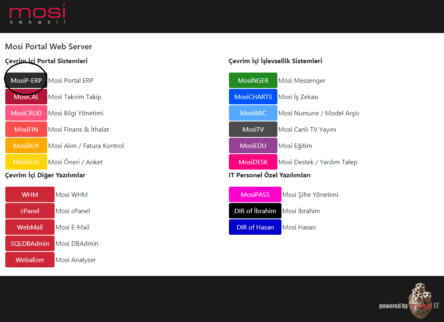
Task: Click the powered by mosi IT meerkat logo
Action: click(409, 301)
